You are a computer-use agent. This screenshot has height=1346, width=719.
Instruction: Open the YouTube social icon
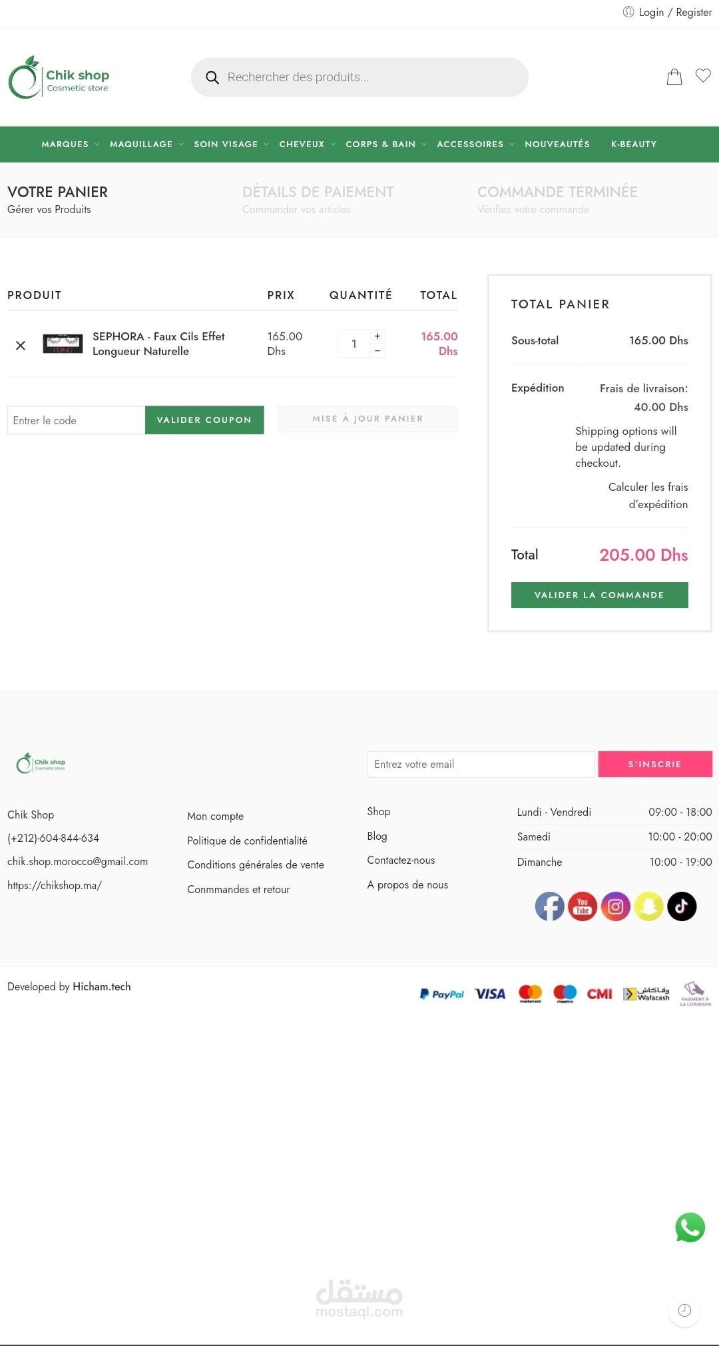click(x=583, y=906)
